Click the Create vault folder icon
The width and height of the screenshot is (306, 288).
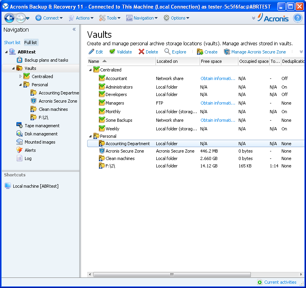200,52
